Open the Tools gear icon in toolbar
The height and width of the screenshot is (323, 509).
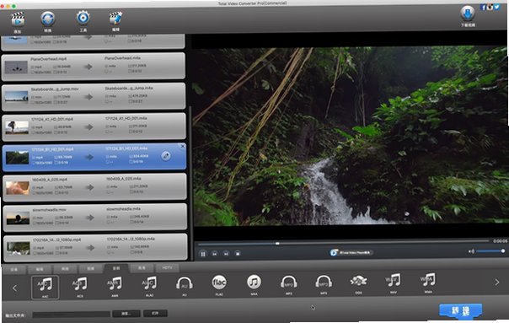coord(83,18)
